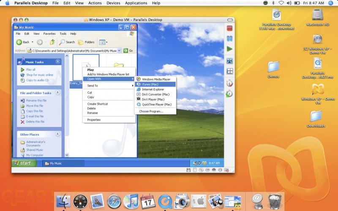Open the Trash in the Dock
Image resolution: width=338 pixels, height=211 pixels.
[x=275, y=202]
